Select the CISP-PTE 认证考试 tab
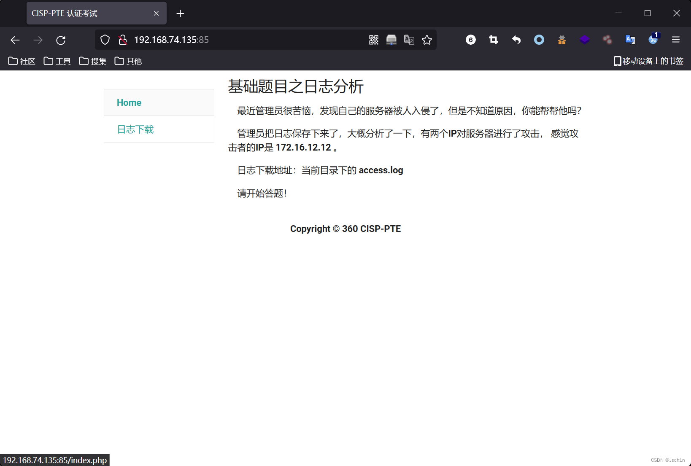 (x=97, y=13)
